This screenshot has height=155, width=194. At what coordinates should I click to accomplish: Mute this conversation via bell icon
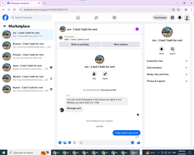(x=161, y=49)
